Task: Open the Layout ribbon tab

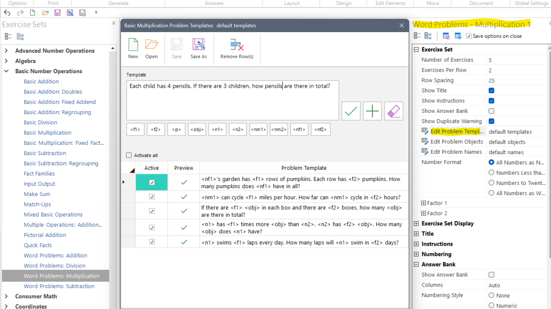Action: 292,3
